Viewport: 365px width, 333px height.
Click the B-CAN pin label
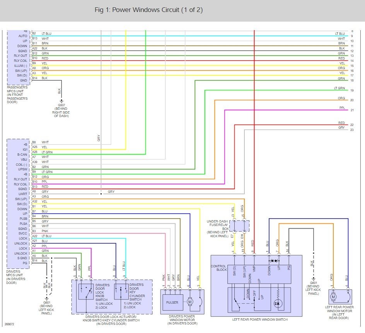pos(22,155)
